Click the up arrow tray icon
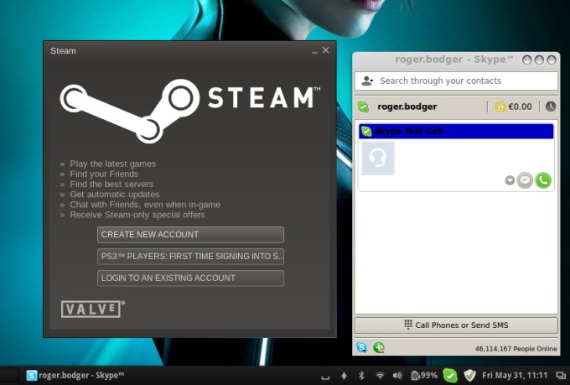The height and width of the screenshot is (385, 570). click(x=344, y=375)
